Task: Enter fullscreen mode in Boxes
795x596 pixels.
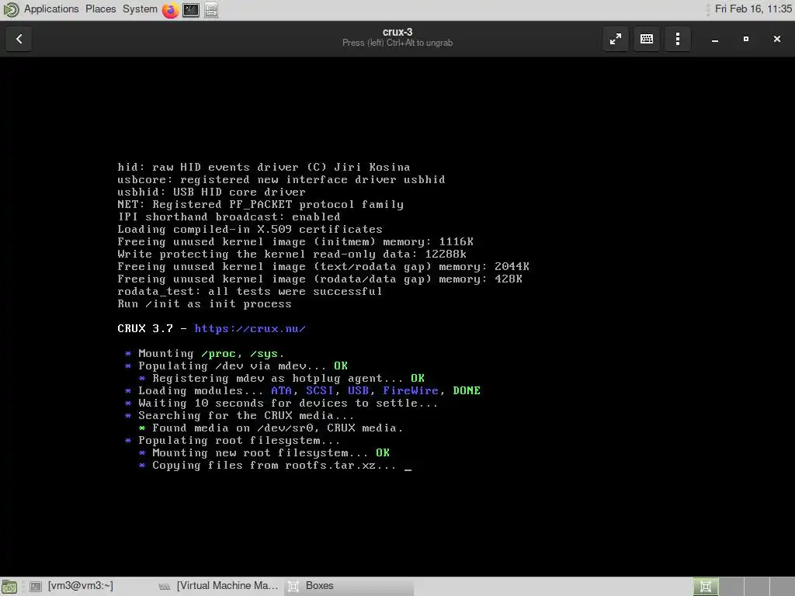Action: point(616,39)
